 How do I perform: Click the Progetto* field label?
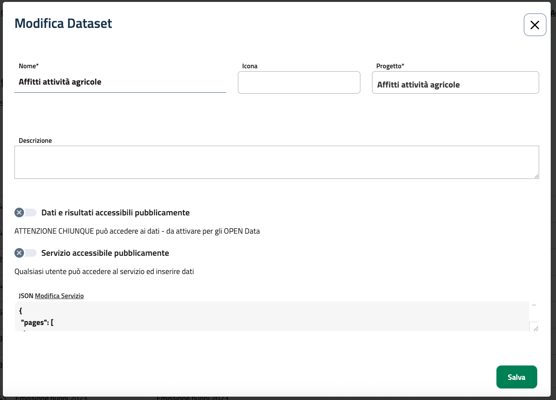pyautogui.click(x=390, y=66)
